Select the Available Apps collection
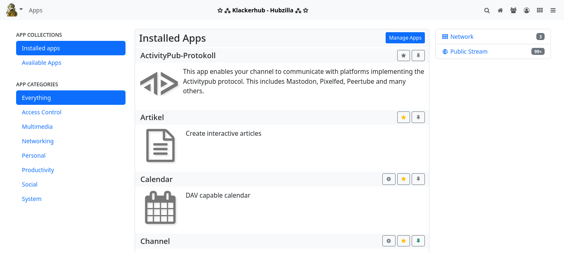 pyautogui.click(x=41, y=63)
